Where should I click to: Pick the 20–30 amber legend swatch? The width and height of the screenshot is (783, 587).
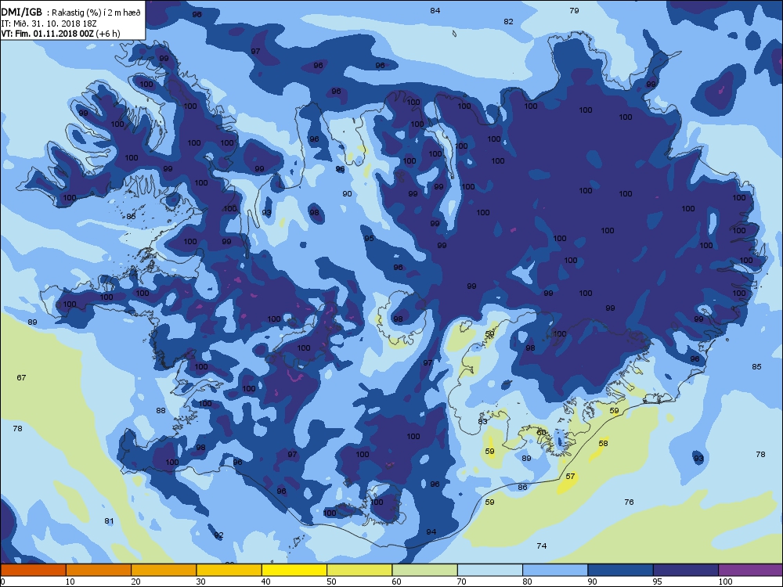click(164, 570)
